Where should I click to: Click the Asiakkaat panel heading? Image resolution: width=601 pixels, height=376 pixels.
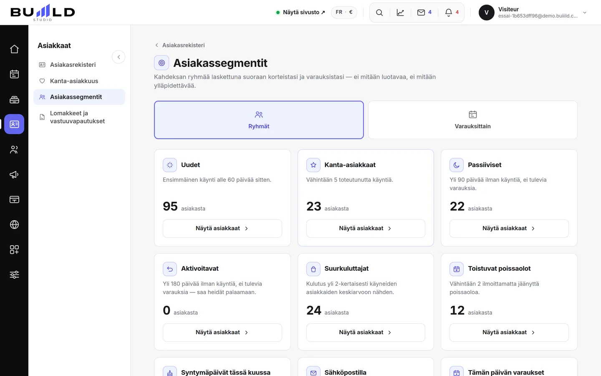tap(54, 46)
